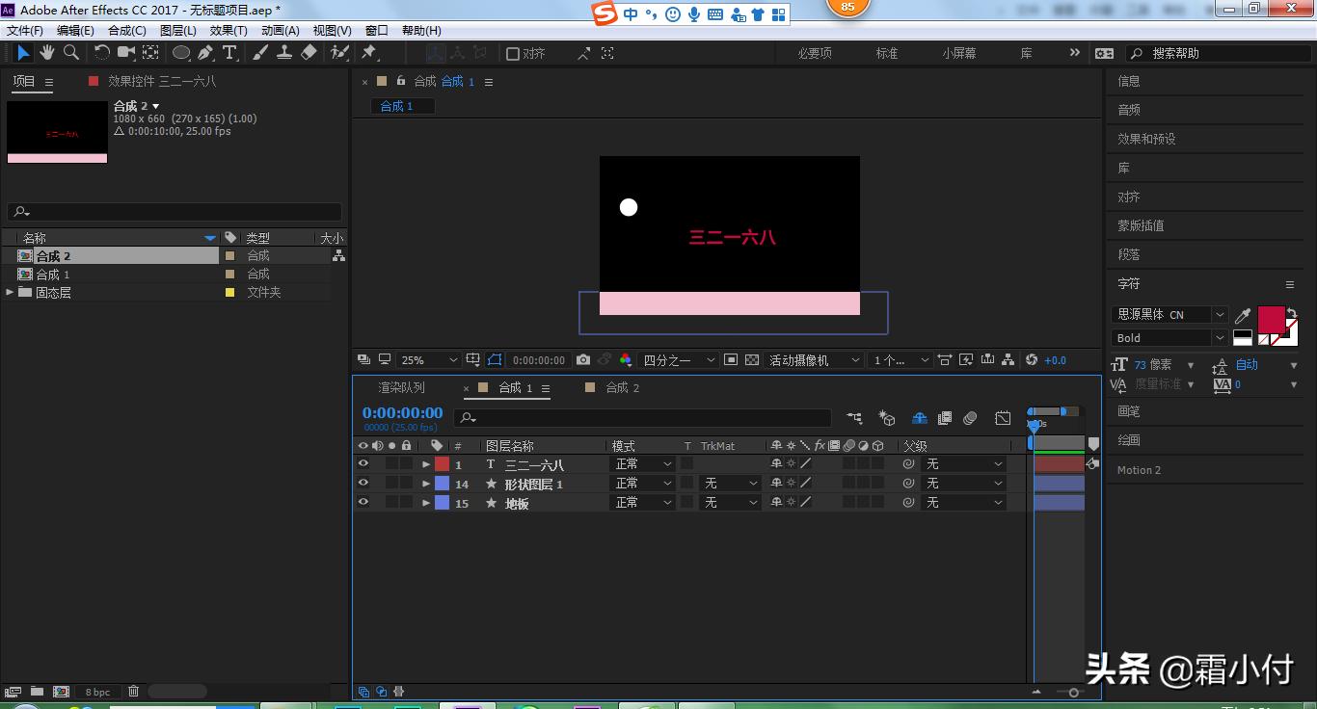Viewport: 1317px width, 709px height.
Task: Enable the 对齐 snapping checkbox
Action: (513, 54)
